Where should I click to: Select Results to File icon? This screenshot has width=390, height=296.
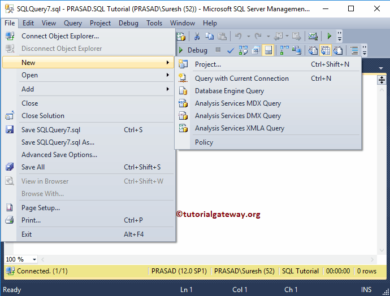(338, 50)
